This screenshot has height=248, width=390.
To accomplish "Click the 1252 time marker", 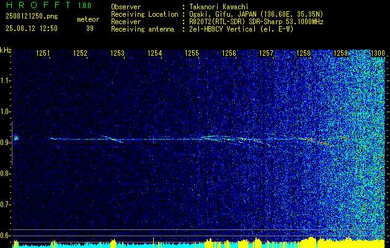I will (81, 53).
